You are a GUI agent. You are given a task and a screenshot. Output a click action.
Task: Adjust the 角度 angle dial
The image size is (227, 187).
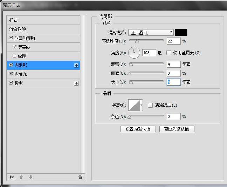coord(134,53)
